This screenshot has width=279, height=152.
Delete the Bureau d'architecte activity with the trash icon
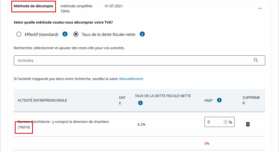tap(248, 124)
